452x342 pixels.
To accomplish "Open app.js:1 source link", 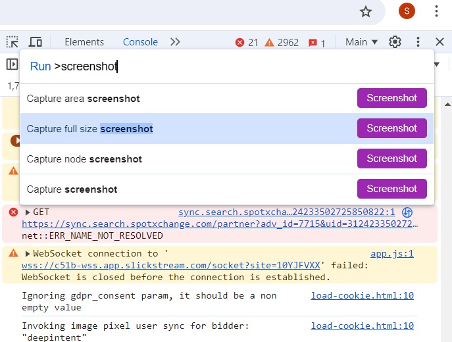I will click(392, 254).
